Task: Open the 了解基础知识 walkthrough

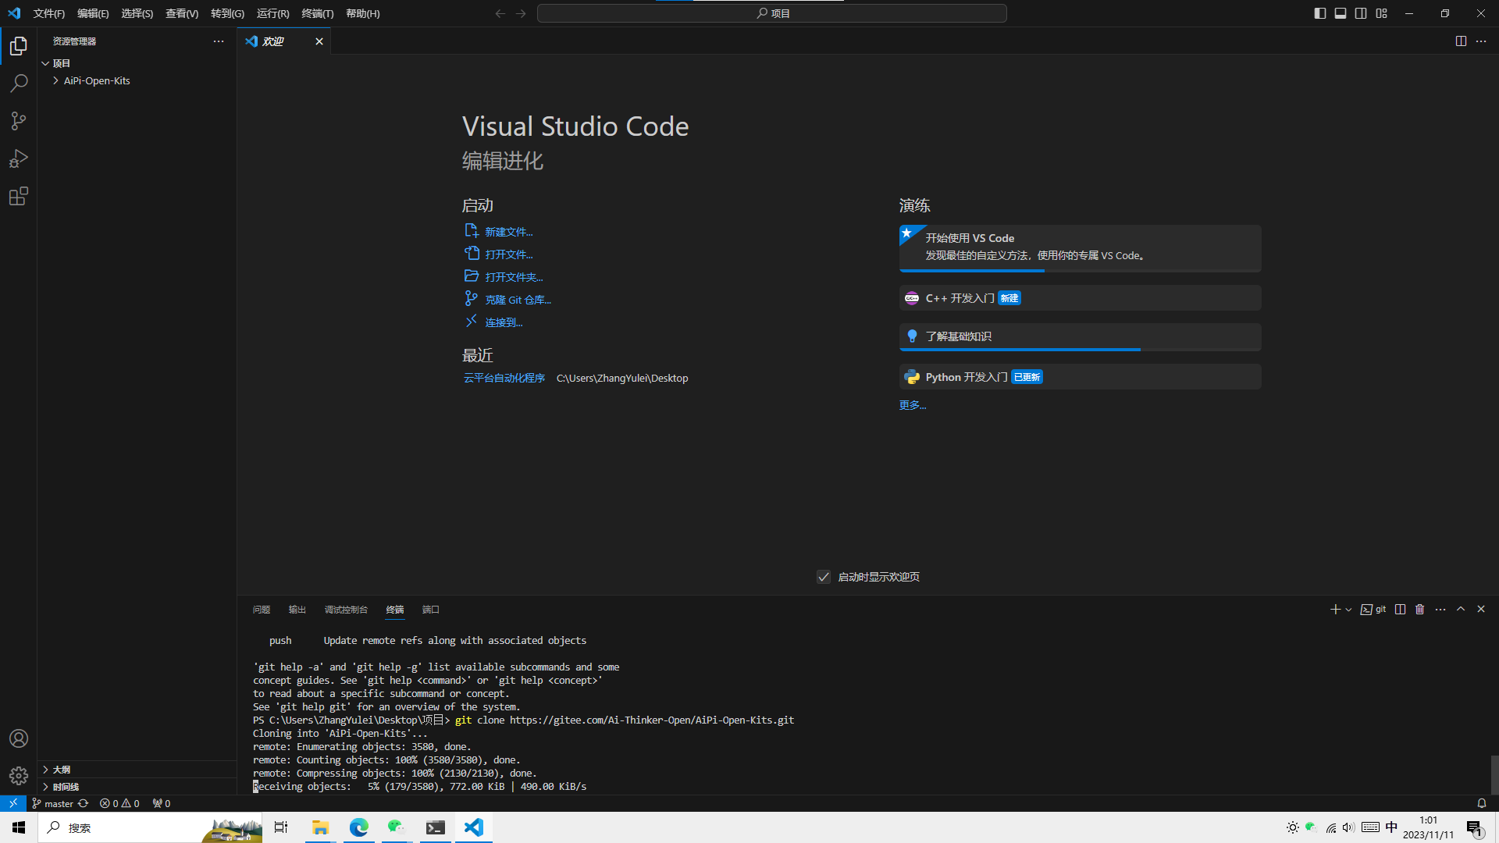Action: coord(1080,337)
